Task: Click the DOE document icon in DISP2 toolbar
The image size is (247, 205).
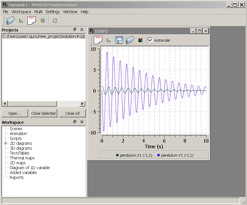Action: click(98, 40)
